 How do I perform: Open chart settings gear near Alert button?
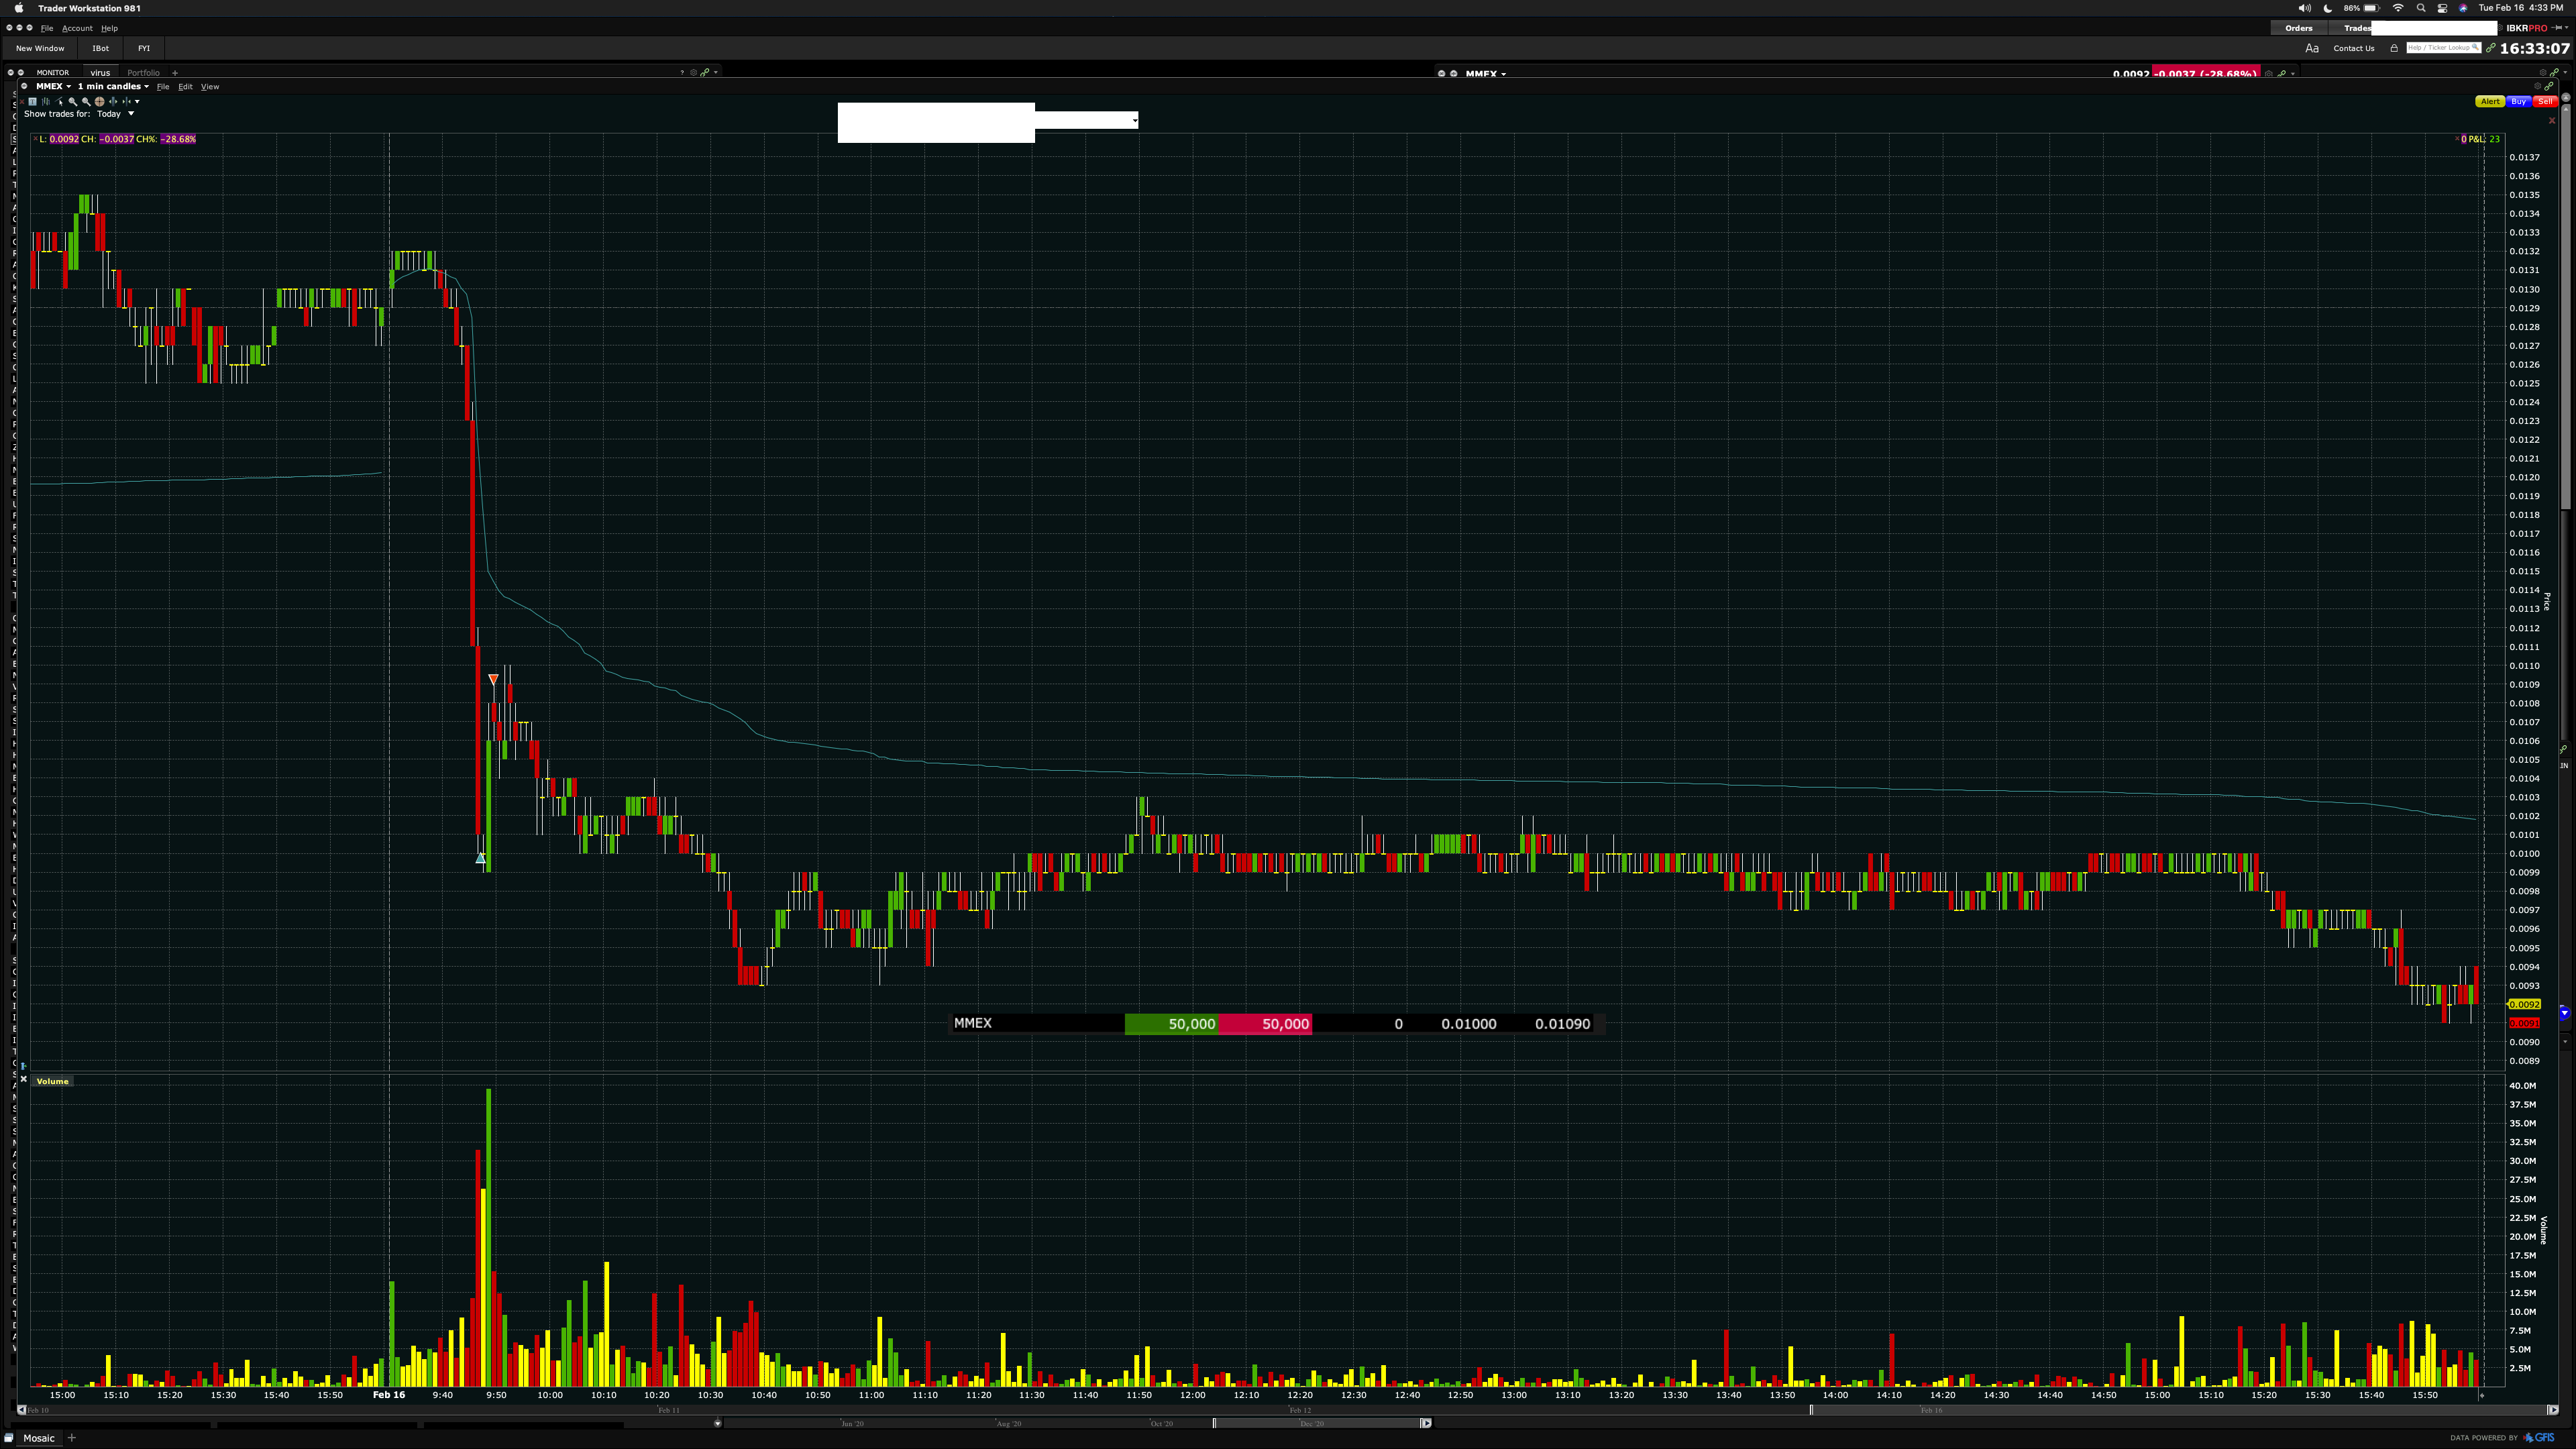tap(2537, 86)
